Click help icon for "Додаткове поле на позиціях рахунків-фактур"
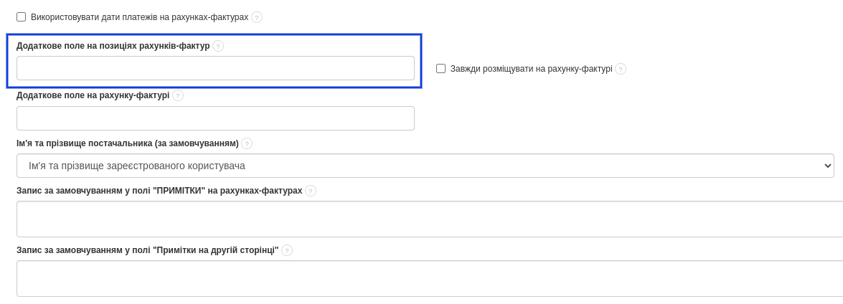 pyautogui.click(x=218, y=46)
